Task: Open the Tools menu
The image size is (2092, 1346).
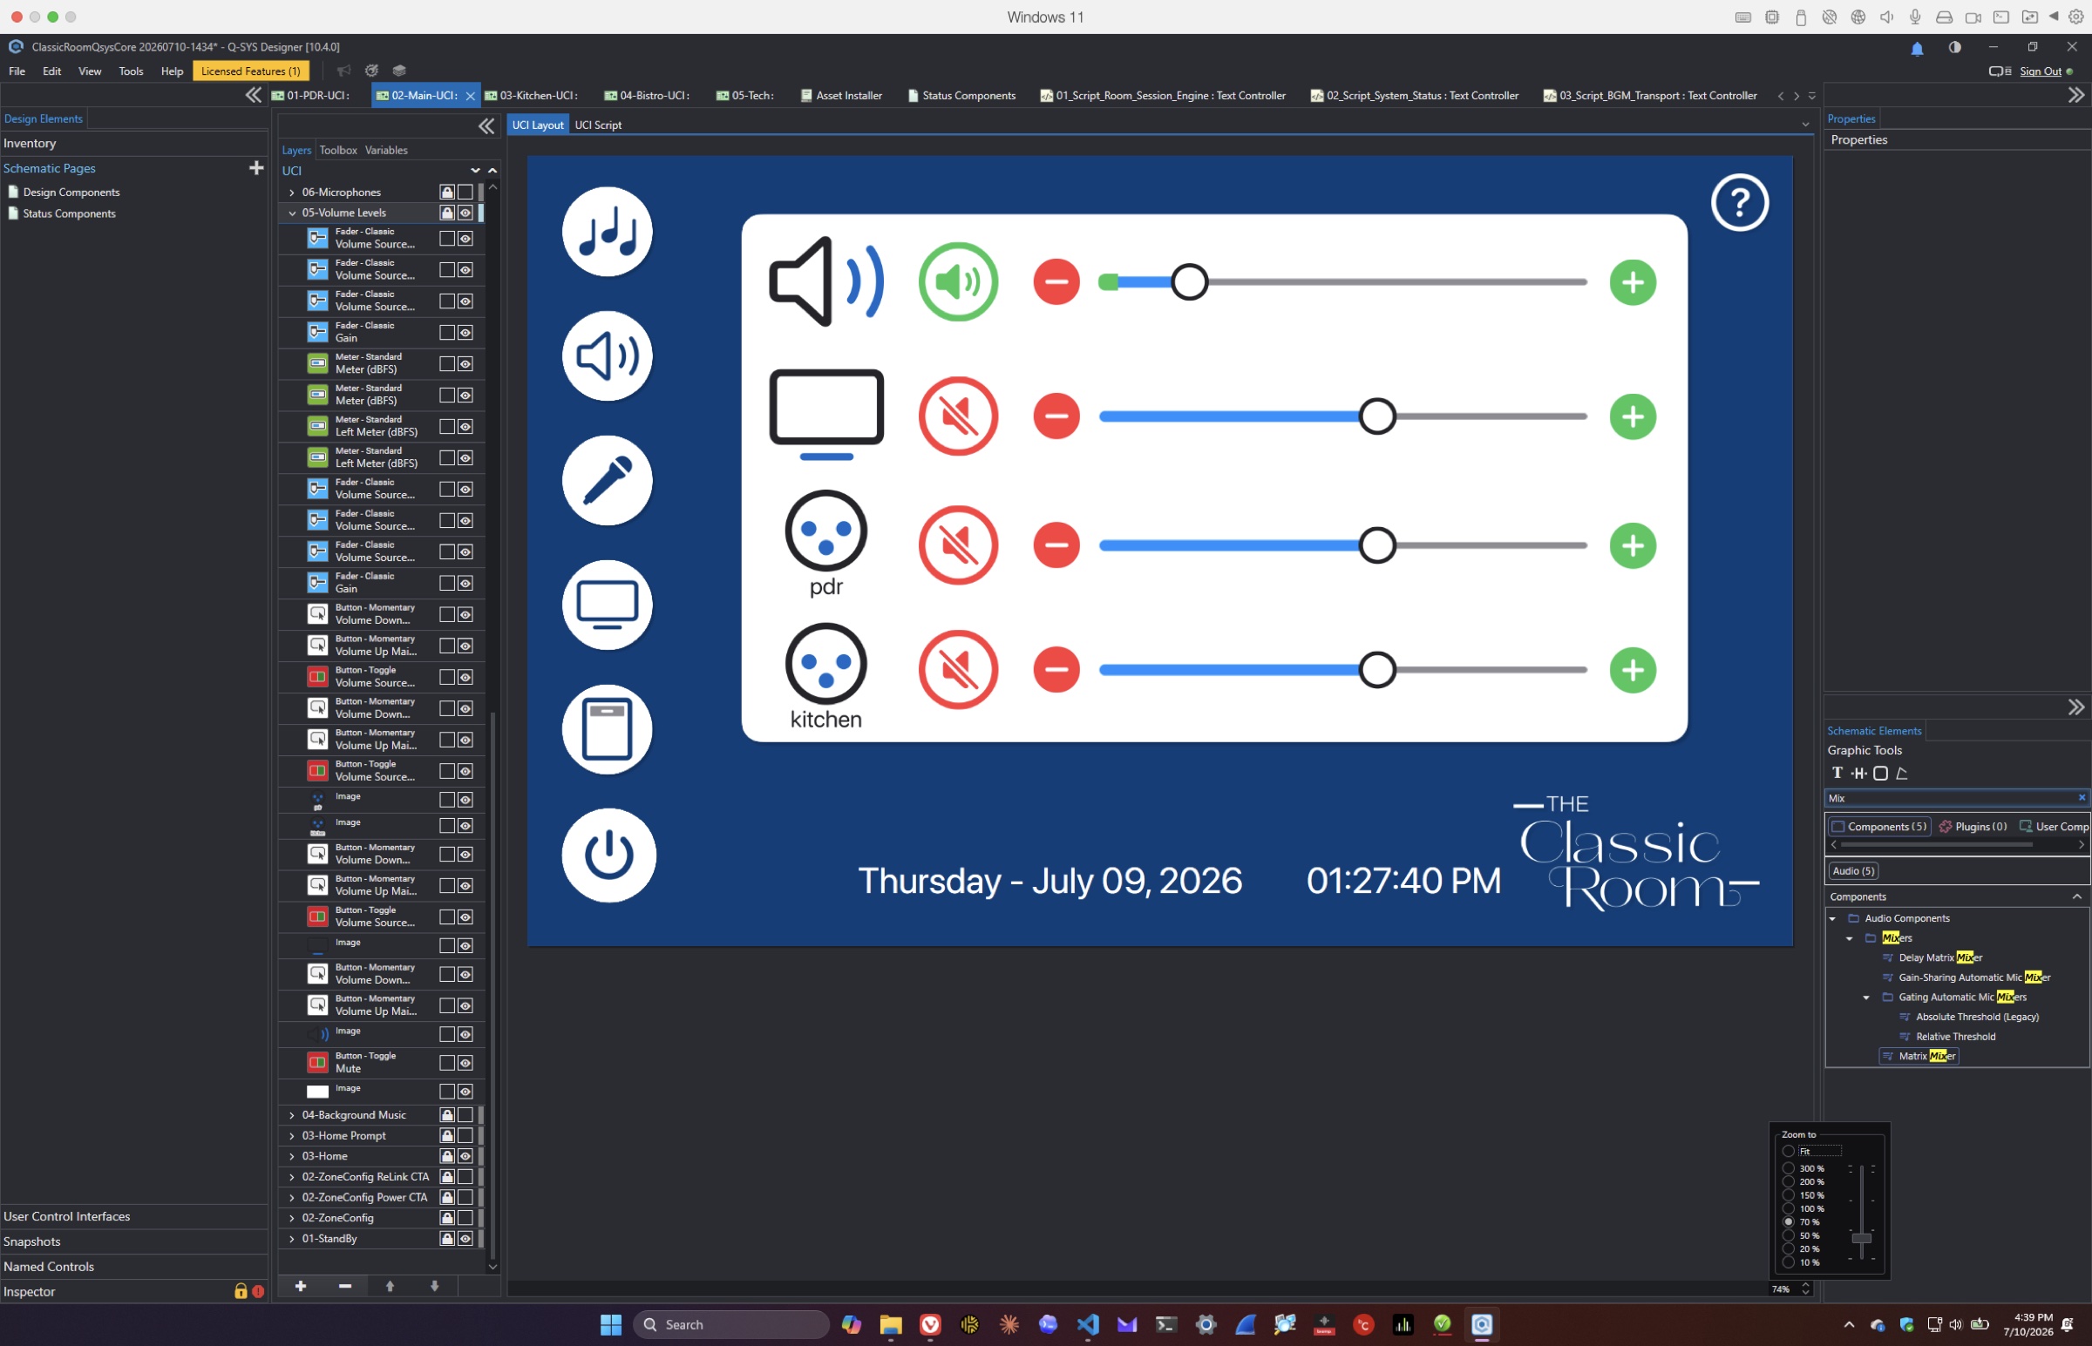Action: [x=131, y=71]
